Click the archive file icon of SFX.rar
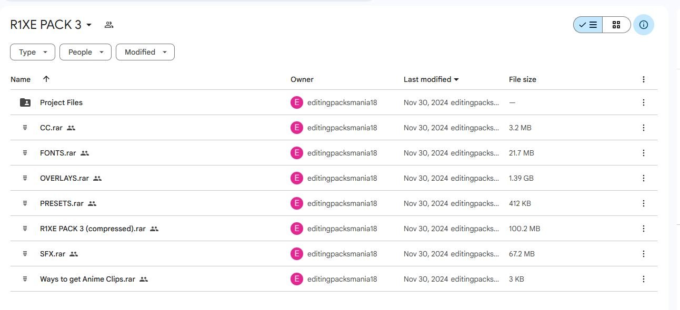This screenshot has height=310, width=680. 25,254
